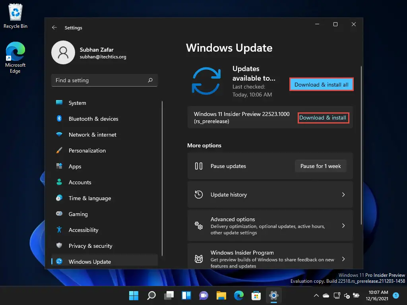Open Widgets from the taskbar
The height and width of the screenshot is (305, 407).
click(186, 295)
